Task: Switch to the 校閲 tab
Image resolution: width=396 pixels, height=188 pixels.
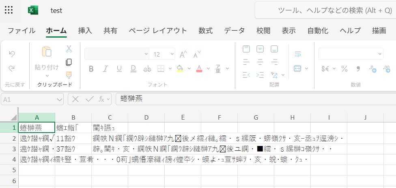Action: pyautogui.click(x=263, y=31)
